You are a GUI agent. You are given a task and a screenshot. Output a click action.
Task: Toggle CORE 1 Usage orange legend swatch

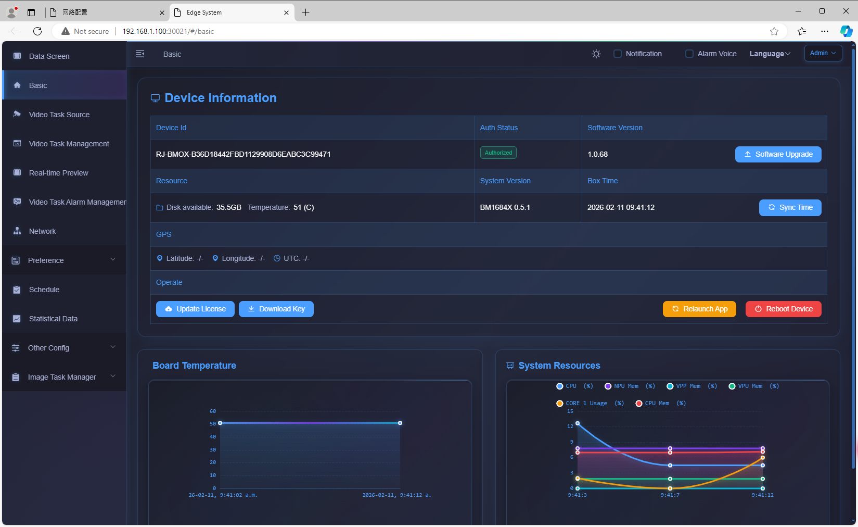click(560, 404)
